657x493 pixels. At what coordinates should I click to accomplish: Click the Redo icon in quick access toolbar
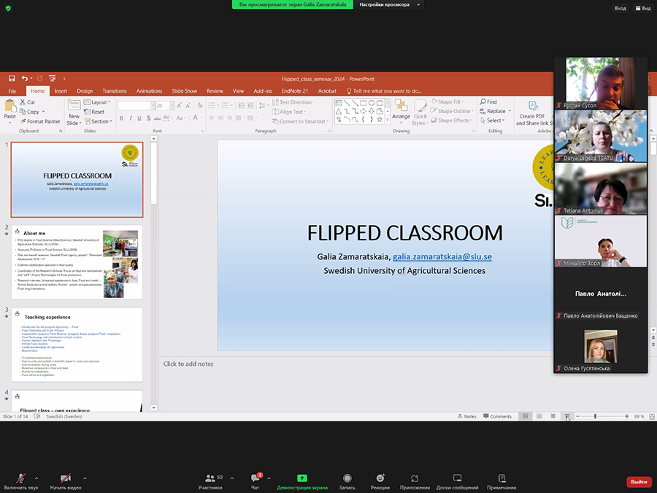[40, 78]
